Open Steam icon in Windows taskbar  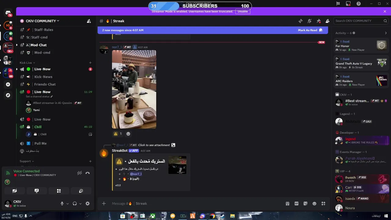pos(222,216)
